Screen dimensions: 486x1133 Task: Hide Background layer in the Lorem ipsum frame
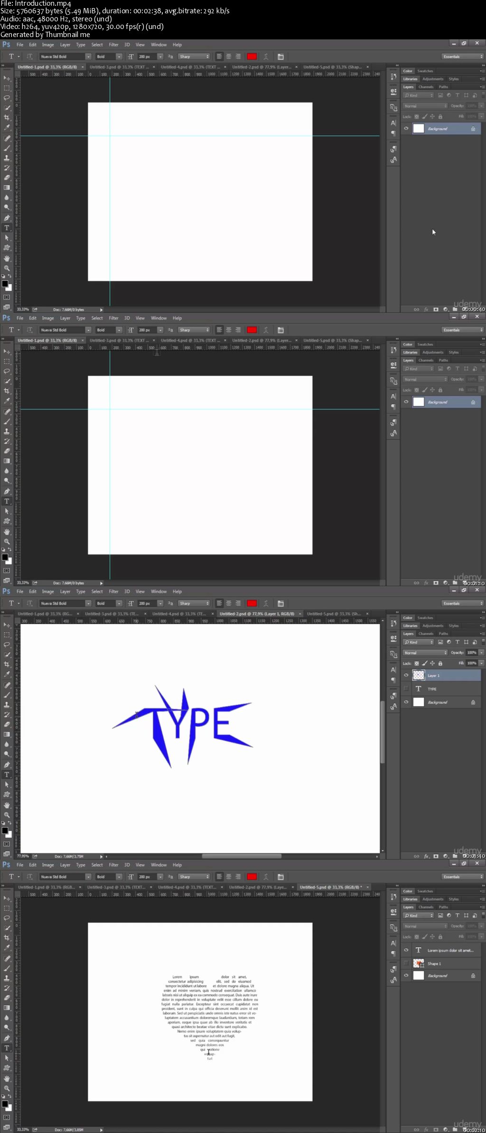[x=406, y=975]
